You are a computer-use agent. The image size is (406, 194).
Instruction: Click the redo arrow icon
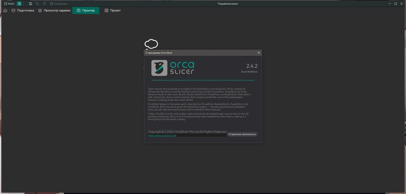(x=44, y=3)
